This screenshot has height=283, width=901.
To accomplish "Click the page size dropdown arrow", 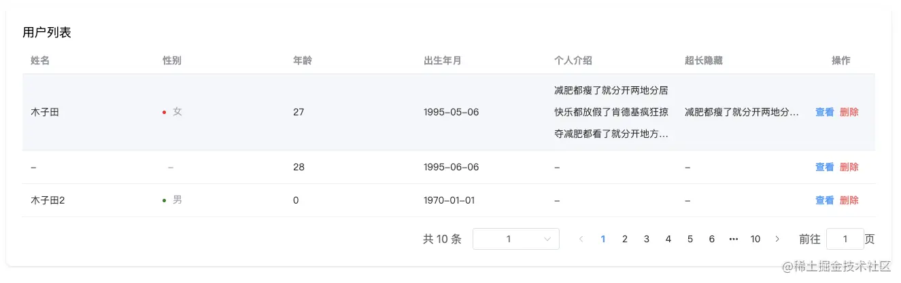I will click(547, 239).
